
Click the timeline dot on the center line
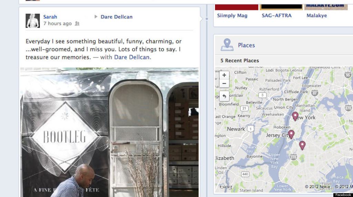coord(207,19)
